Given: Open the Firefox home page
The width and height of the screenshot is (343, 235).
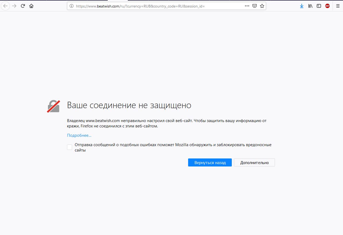Looking at the screenshot, I should point(31,6).
